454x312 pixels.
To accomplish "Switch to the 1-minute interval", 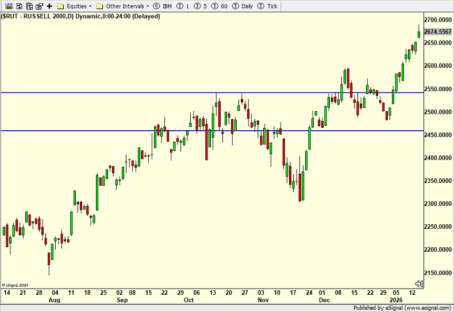I will coord(183,6).
